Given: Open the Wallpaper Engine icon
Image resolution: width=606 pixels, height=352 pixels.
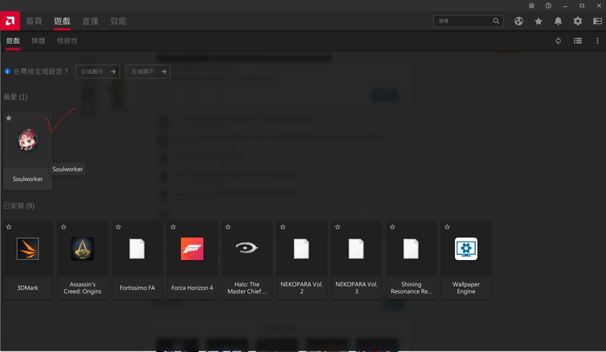Looking at the screenshot, I should pos(466,249).
